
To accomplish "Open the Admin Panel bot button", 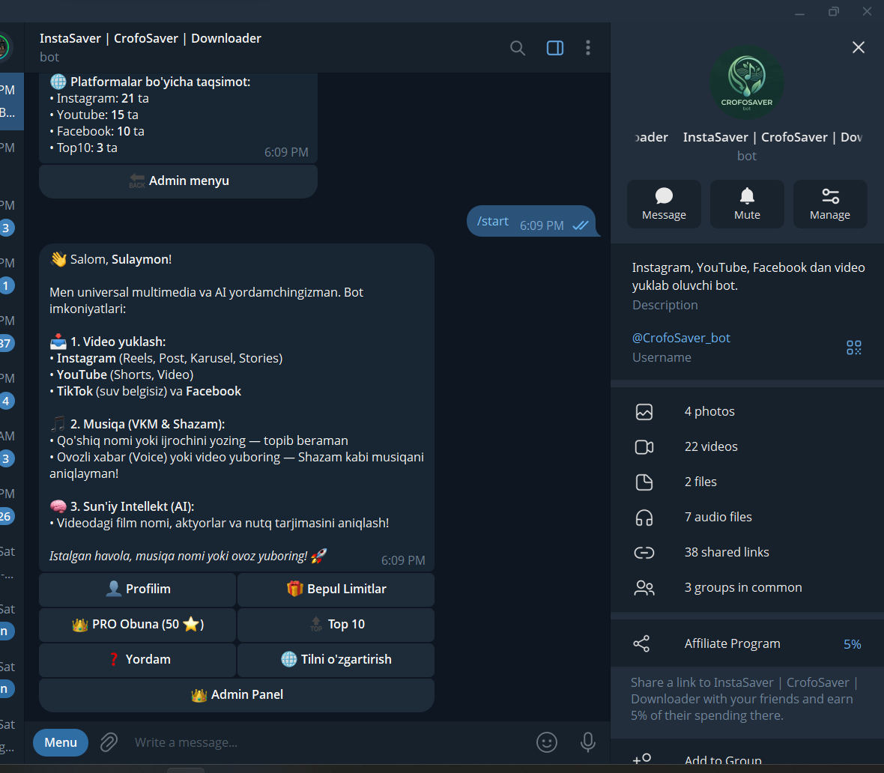I will [237, 694].
